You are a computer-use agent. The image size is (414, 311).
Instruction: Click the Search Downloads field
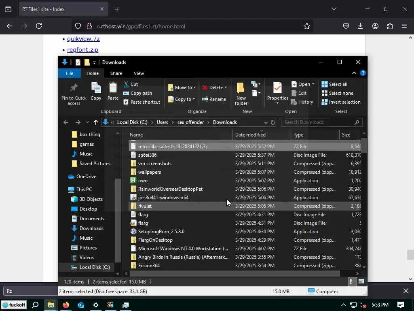(x=321, y=122)
